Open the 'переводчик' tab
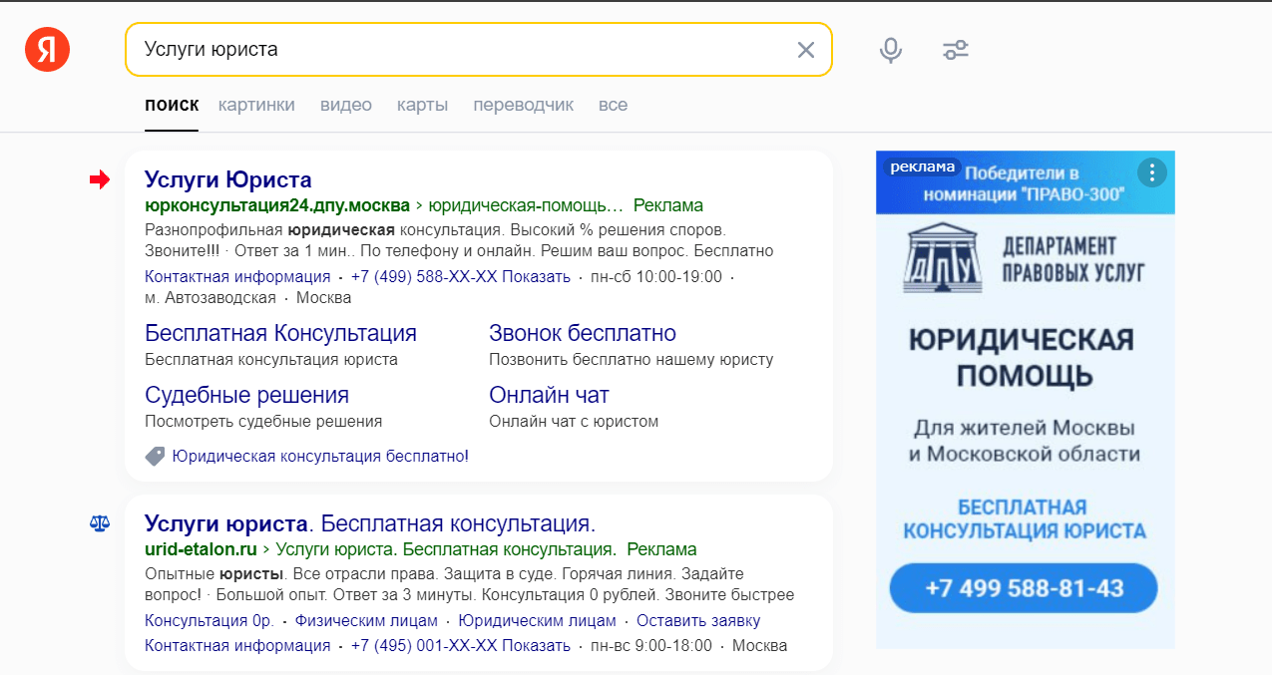 [x=524, y=105]
